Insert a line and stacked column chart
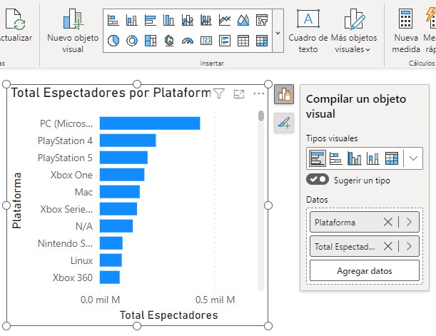436x336 pixels. pyautogui.click(x=188, y=20)
